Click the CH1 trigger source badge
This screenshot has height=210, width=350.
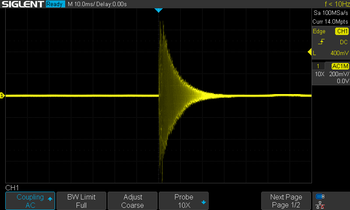coord(341,31)
